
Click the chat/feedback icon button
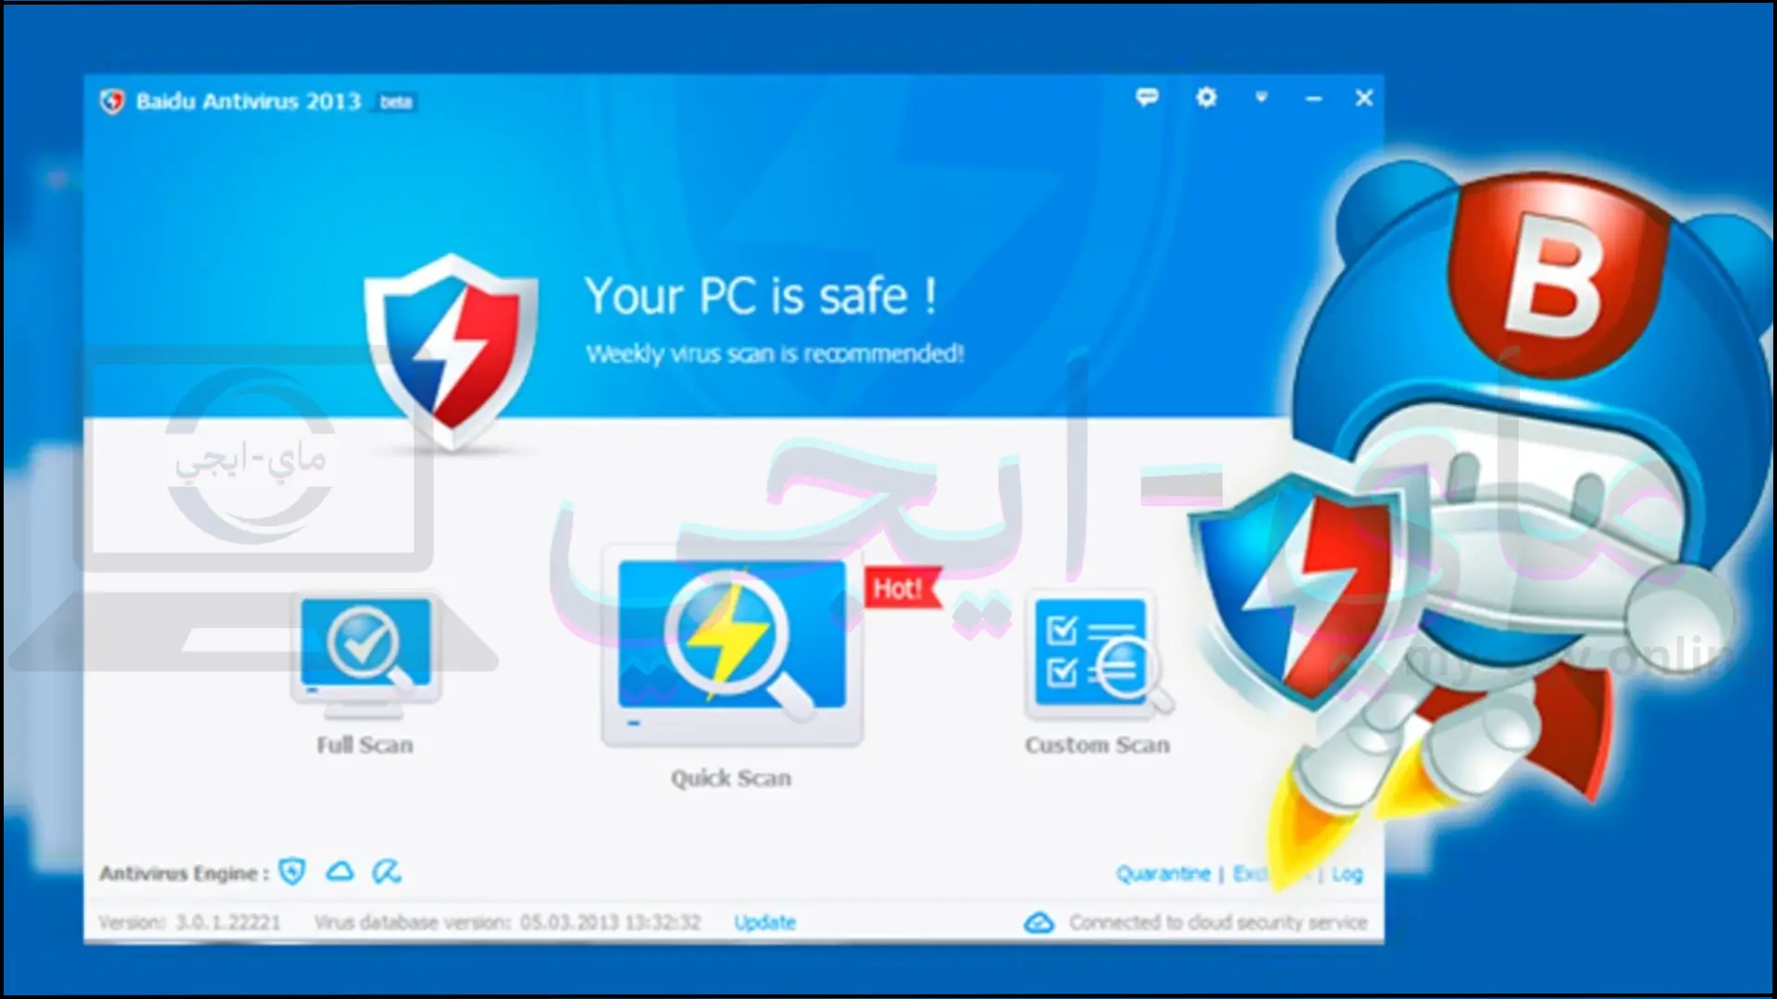click(x=1146, y=97)
